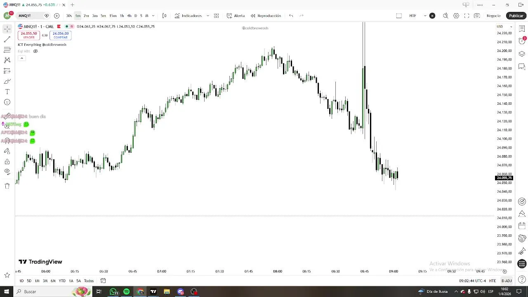Delete drawings using the trash icon
Viewport: 528px width, 297px height.
click(x=7, y=186)
